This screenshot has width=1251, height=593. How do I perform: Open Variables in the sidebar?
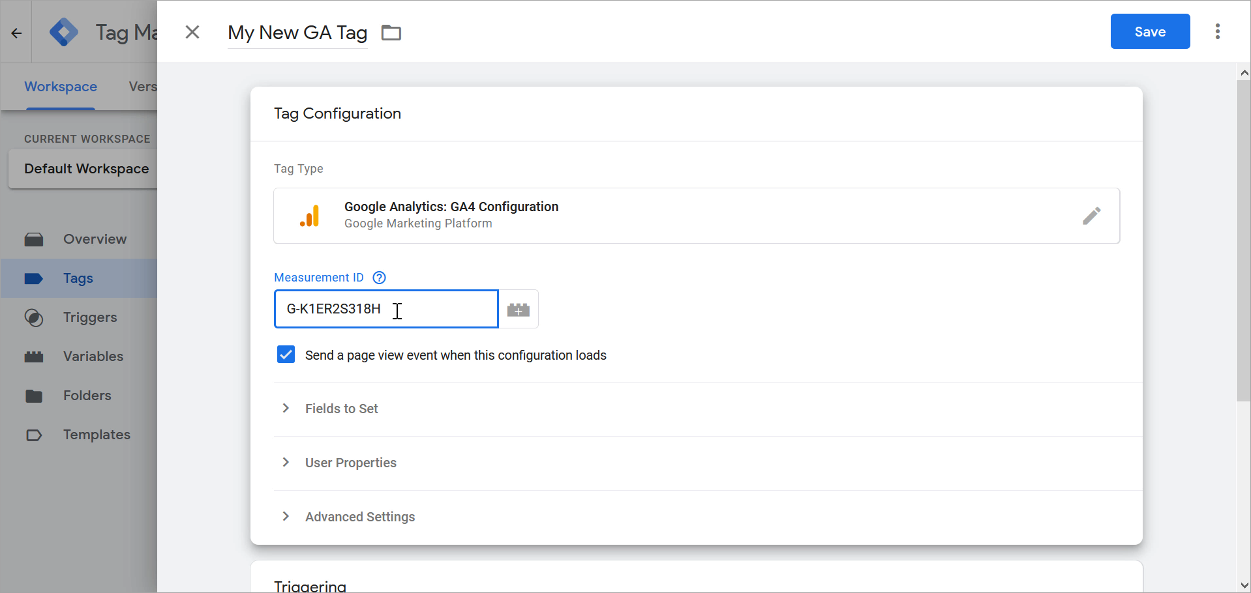pyautogui.click(x=79, y=356)
